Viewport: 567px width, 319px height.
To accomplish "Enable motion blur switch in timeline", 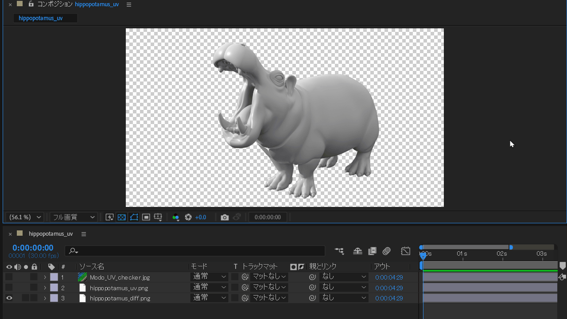I will coord(386,251).
